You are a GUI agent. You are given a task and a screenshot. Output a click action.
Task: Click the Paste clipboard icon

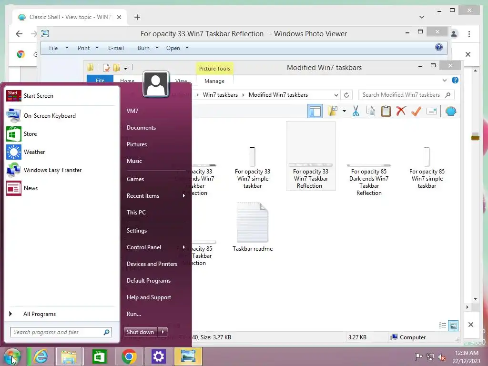point(386,111)
